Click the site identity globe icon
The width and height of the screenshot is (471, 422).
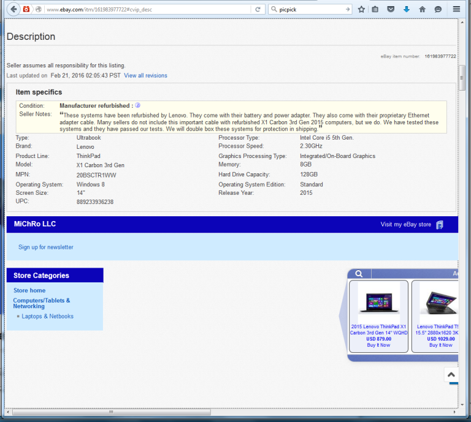coord(39,9)
